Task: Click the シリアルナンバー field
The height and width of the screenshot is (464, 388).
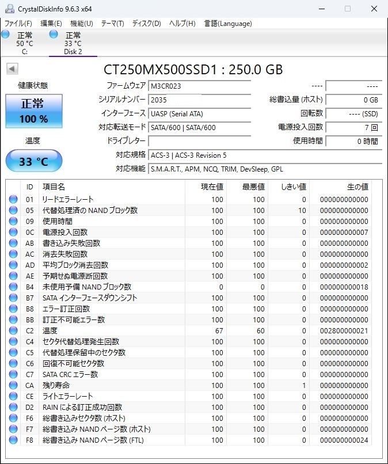Action: (x=200, y=100)
